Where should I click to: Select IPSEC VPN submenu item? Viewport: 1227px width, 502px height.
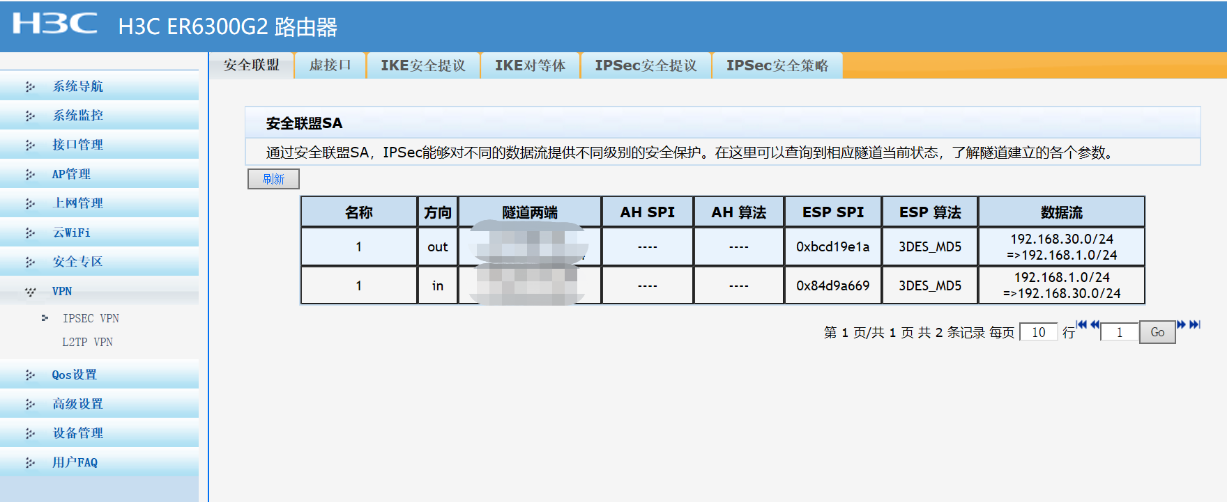pos(91,318)
